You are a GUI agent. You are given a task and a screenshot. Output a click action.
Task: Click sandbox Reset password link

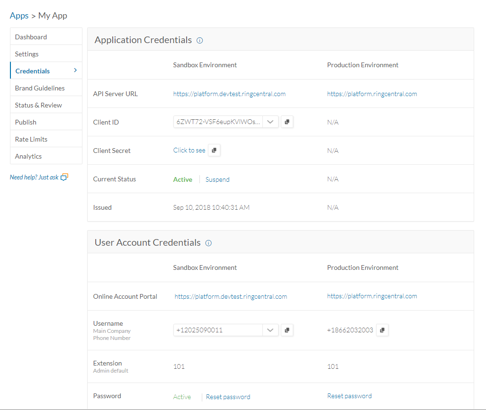[228, 397]
